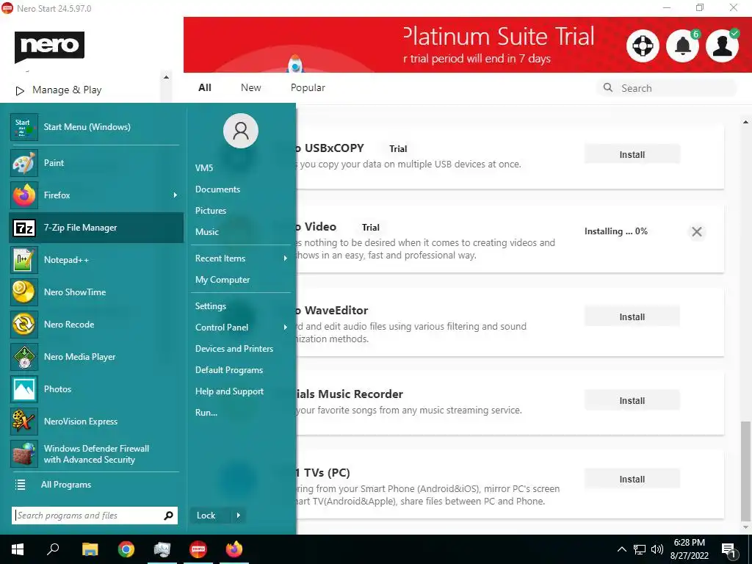Viewport: 752px width, 564px height.
Task: Click the Nero app list scrollbar thumb
Action: pyautogui.click(x=745, y=471)
